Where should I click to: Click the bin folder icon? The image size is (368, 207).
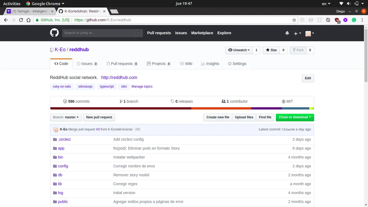coord(55,157)
